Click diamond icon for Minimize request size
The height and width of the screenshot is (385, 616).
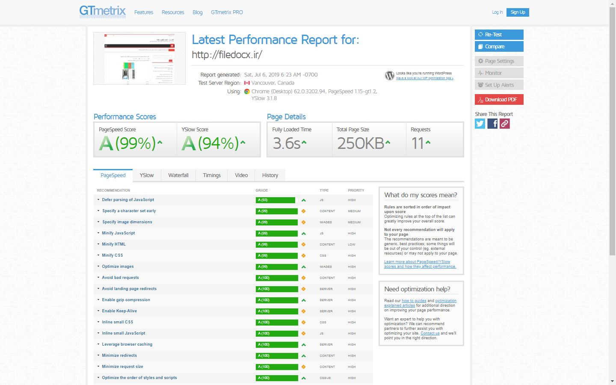click(x=304, y=367)
